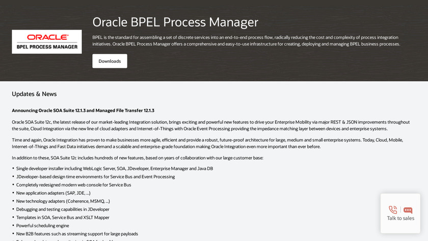Click the BPEL description paragraph in header
The width and height of the screenshot is (428, 241).
click(x=246, y=40)
